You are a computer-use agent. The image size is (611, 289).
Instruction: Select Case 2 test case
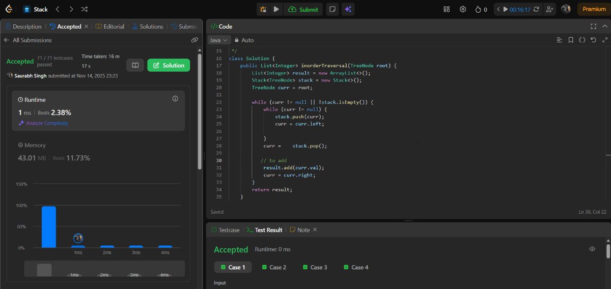point(274,267)
